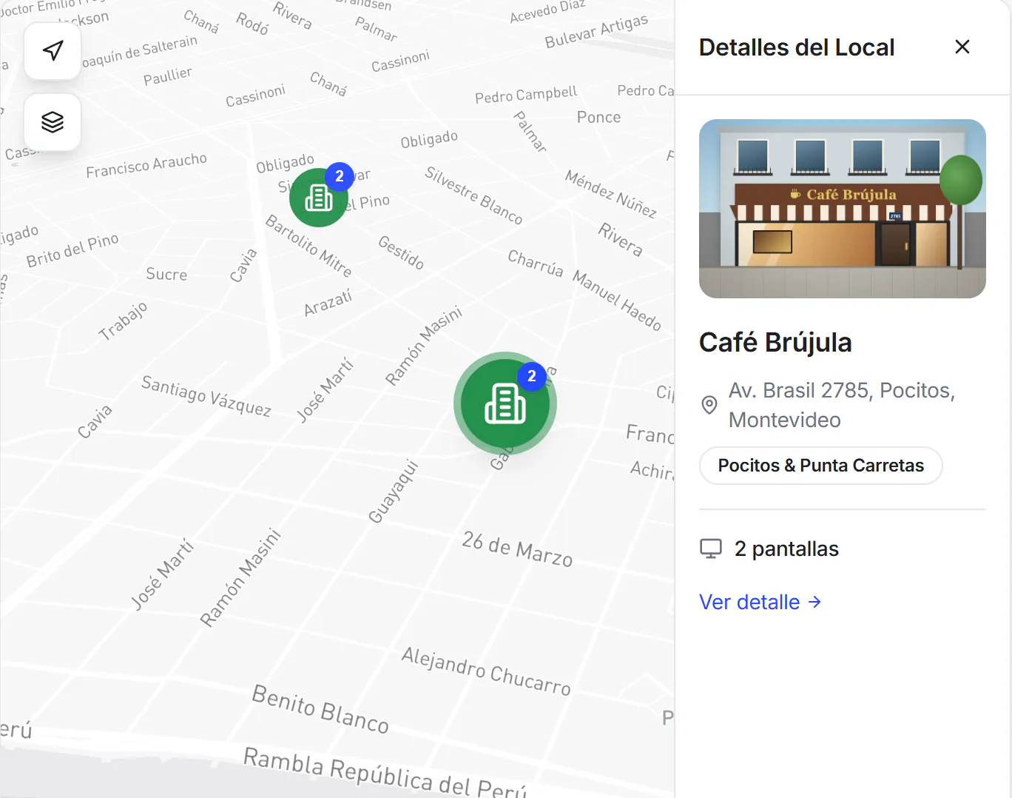Click the Silvestre Blanco street label
Viewport: 1012px width, 798px height.
[474, 195]
